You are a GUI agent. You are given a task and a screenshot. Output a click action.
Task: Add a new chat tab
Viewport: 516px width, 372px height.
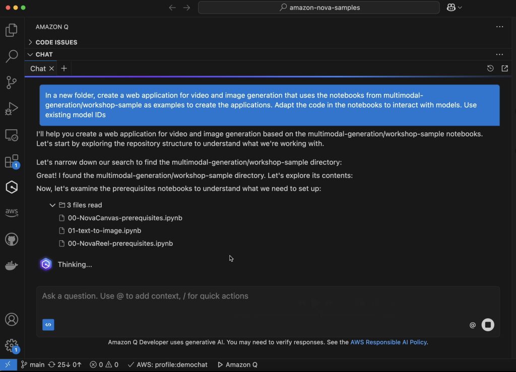click(64, 68)
